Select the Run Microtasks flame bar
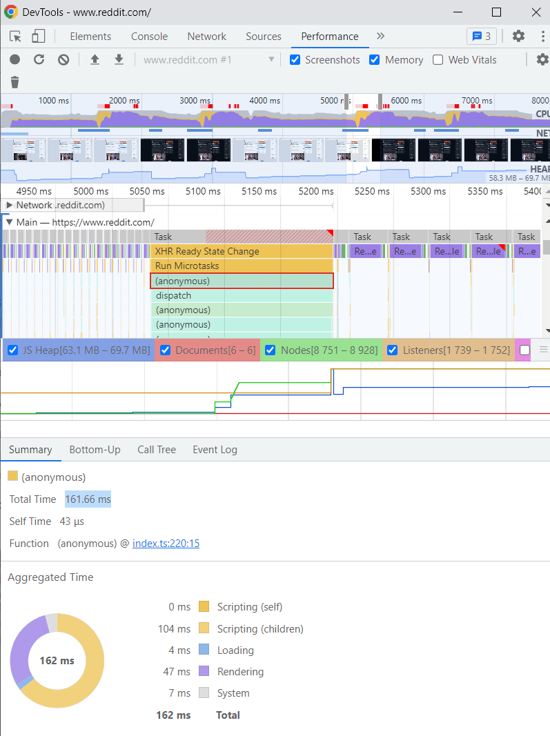The width and height of the screenshot is (550, 736). point(242,266)
